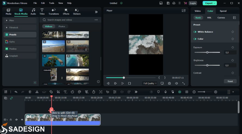
Task: Open the Full Quality dropdown
Action: tap(150, 83)
